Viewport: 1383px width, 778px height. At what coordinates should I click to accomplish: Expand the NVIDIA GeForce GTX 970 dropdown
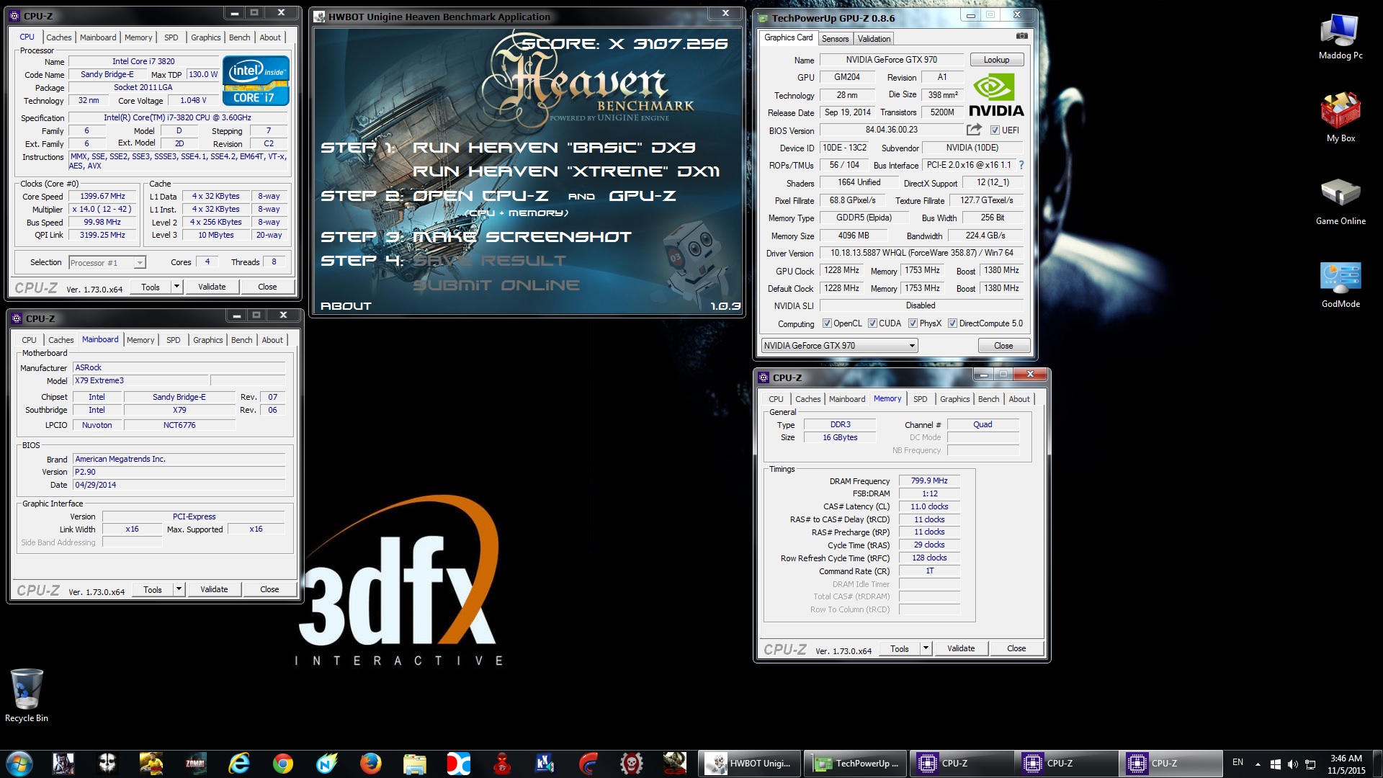(x=911, y=346)
